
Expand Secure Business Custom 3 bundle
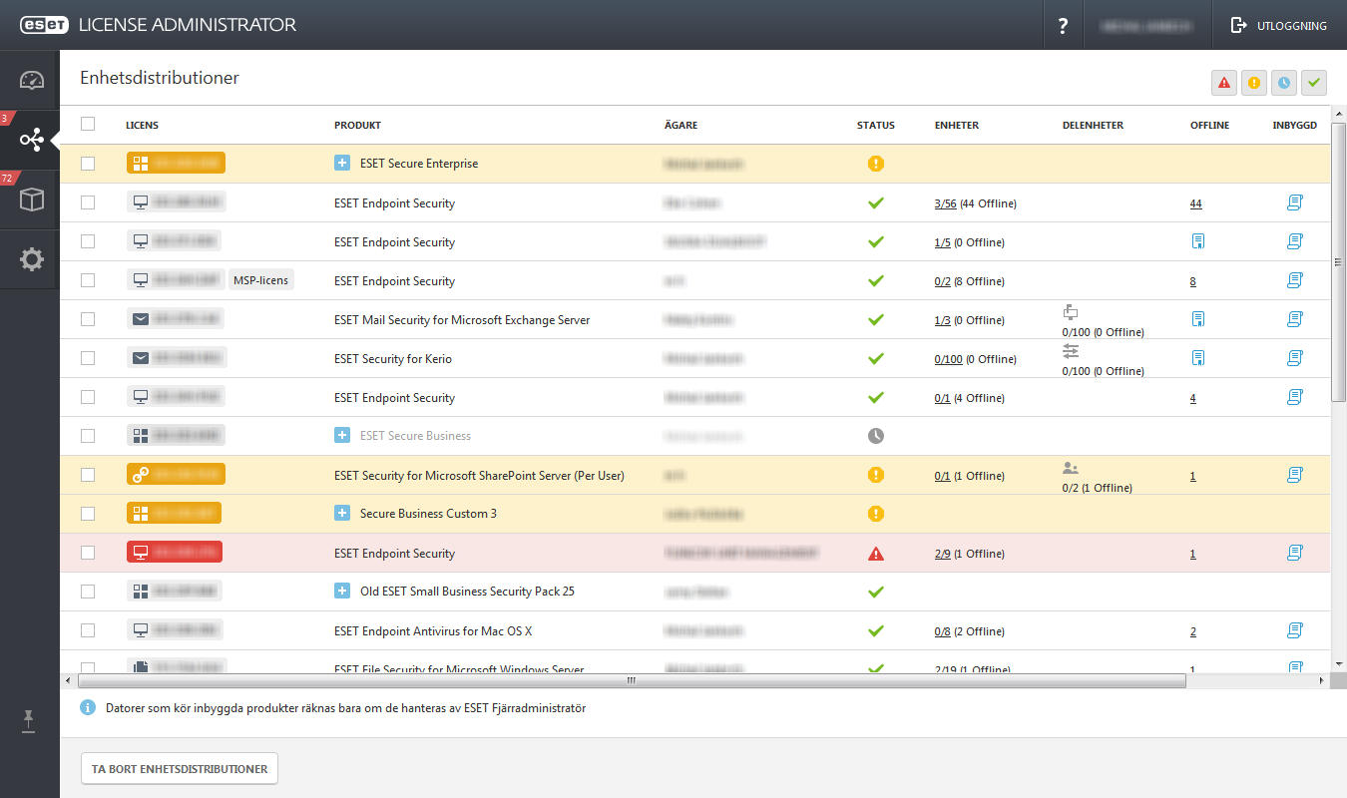tap(342, 513)
